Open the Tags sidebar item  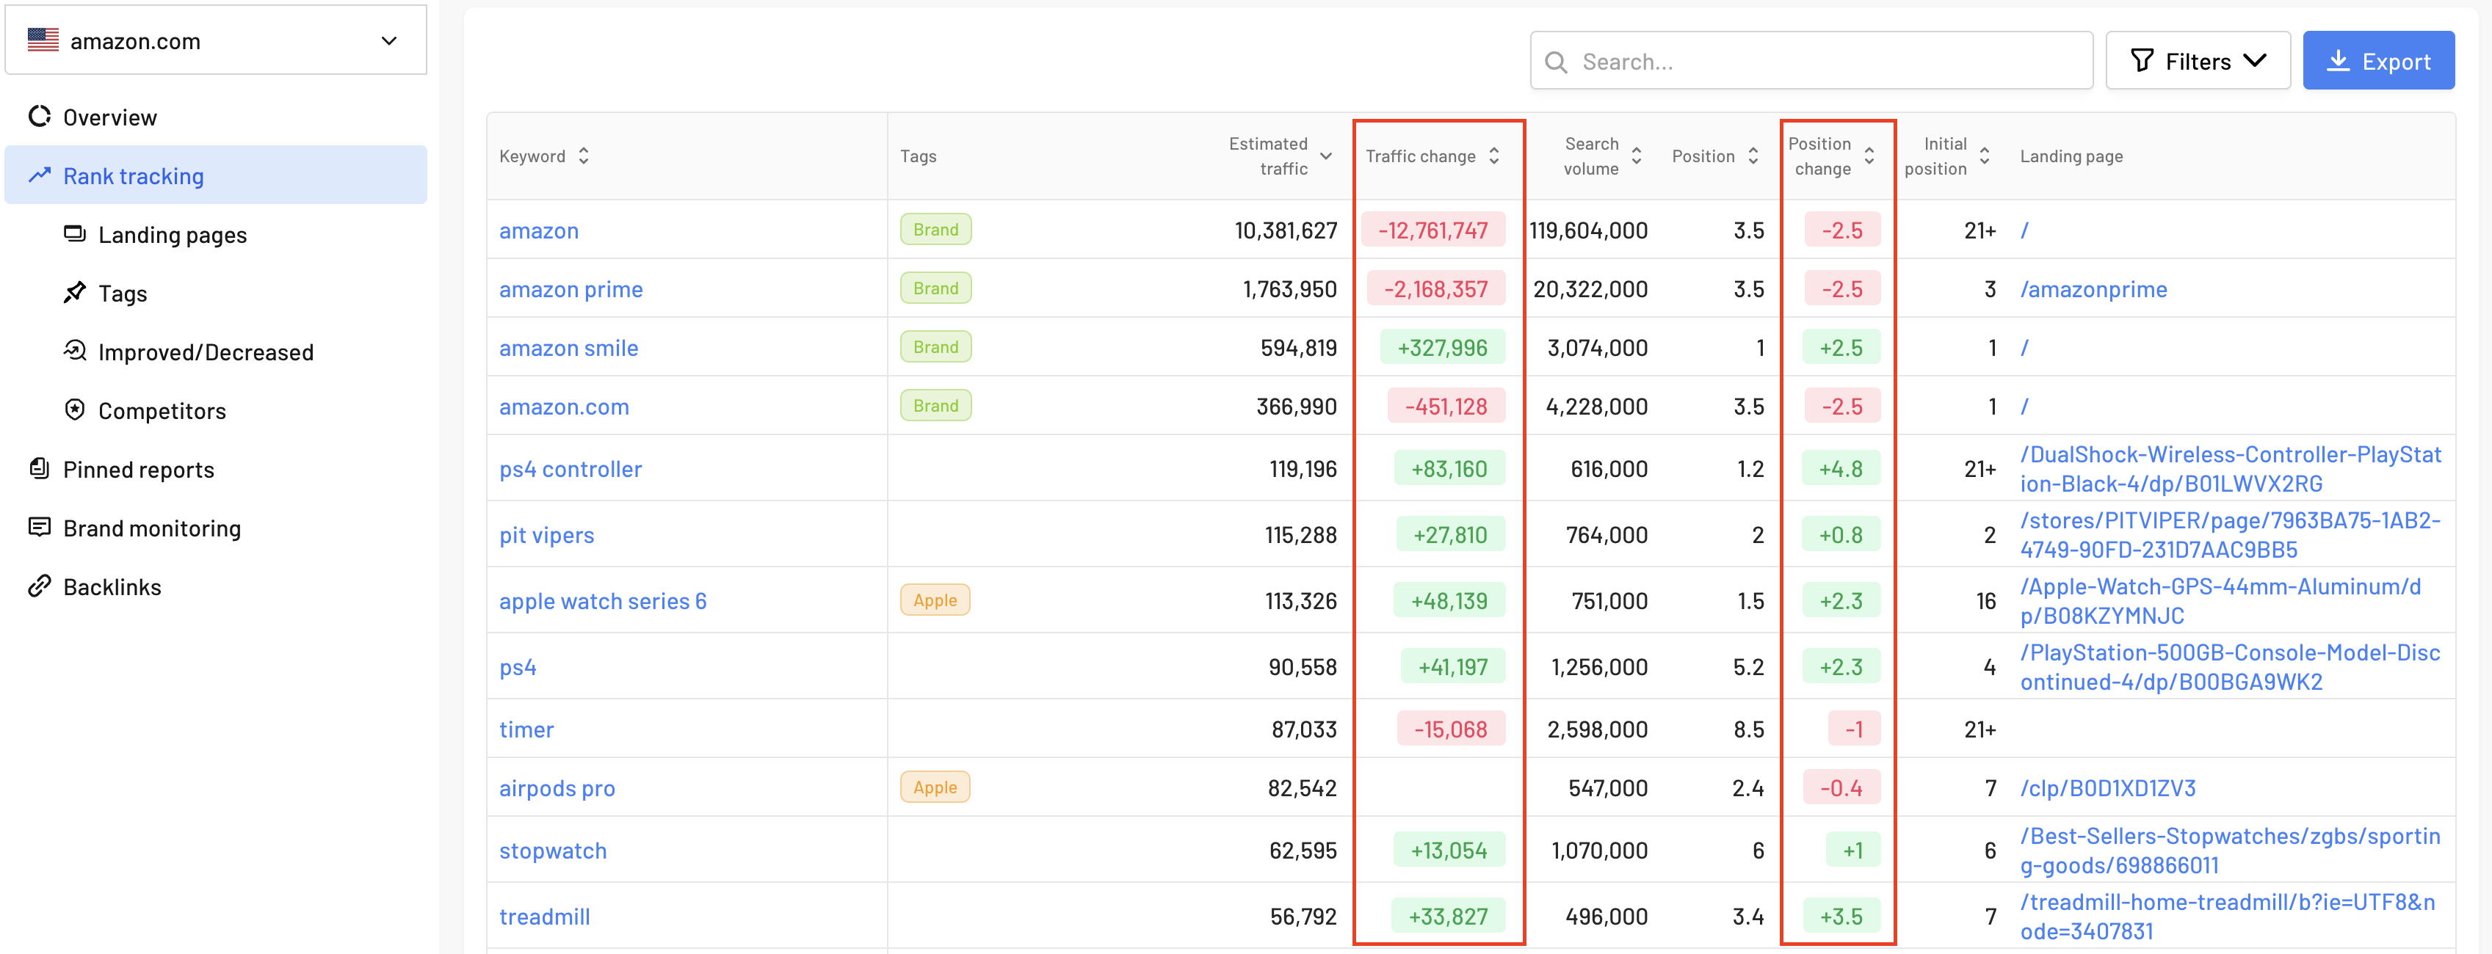pyautogui.click(x=123, y=294)
